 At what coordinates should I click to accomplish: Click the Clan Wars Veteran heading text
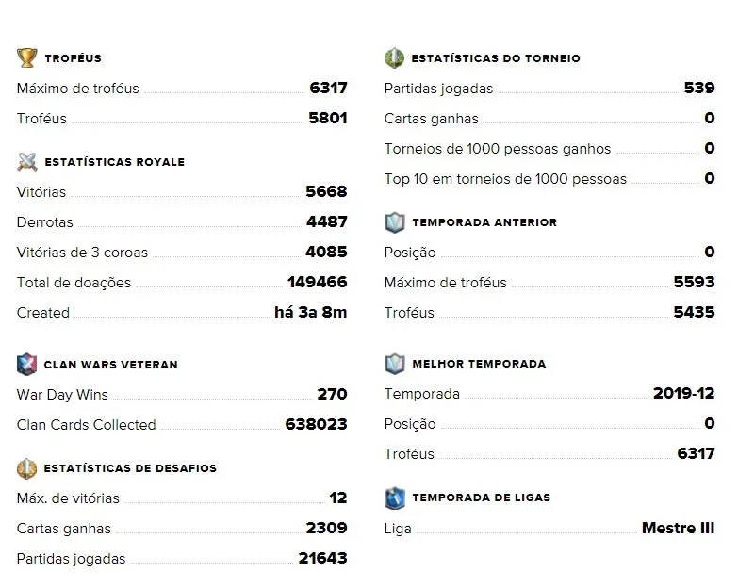point(111,365)
